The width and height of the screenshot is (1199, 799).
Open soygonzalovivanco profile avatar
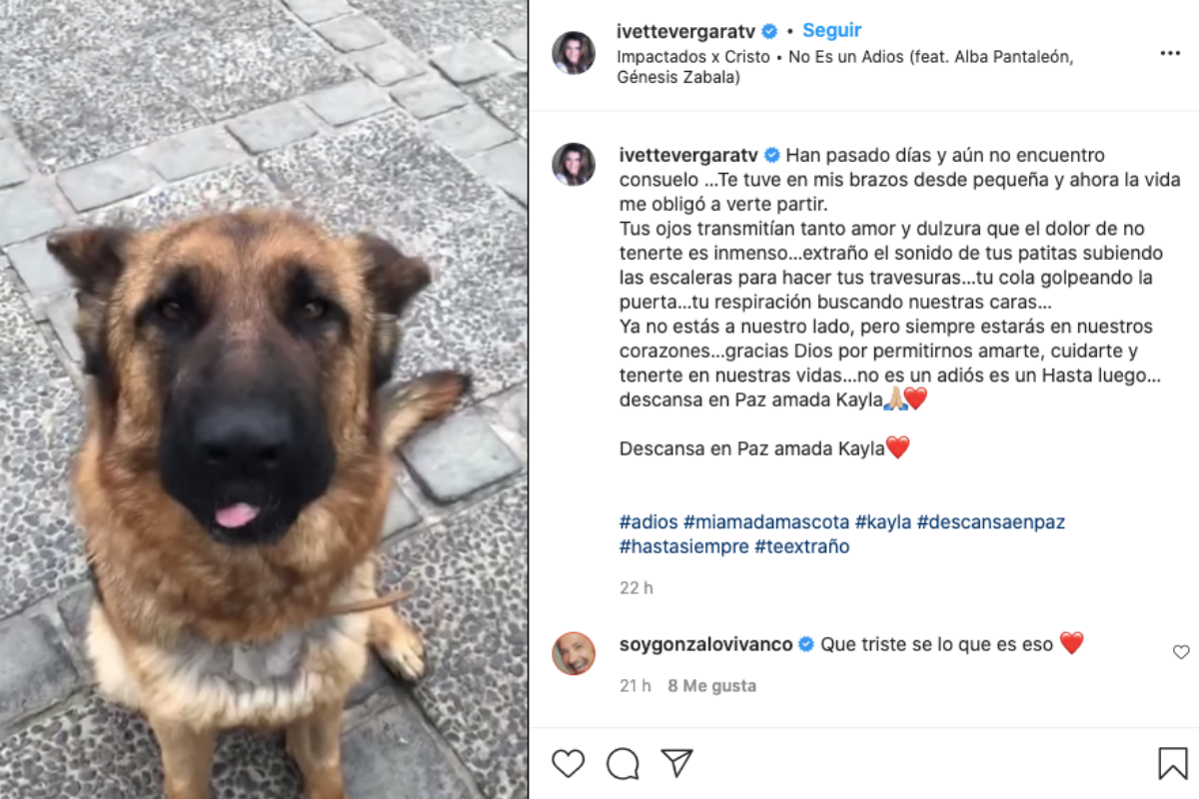[574, 653]
